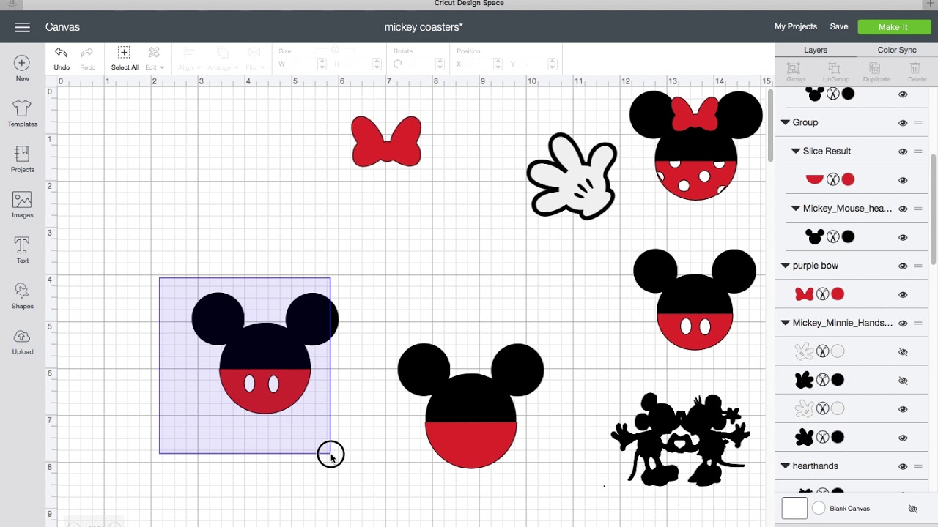Screen dimensions: 938x527
Task: Click the Width size stepper
Action: [322, 64]
